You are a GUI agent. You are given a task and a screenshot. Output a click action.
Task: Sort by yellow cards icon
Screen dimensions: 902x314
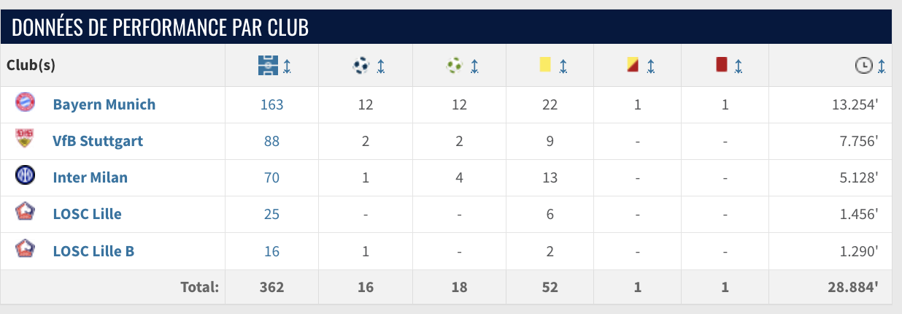pos(545,66)
